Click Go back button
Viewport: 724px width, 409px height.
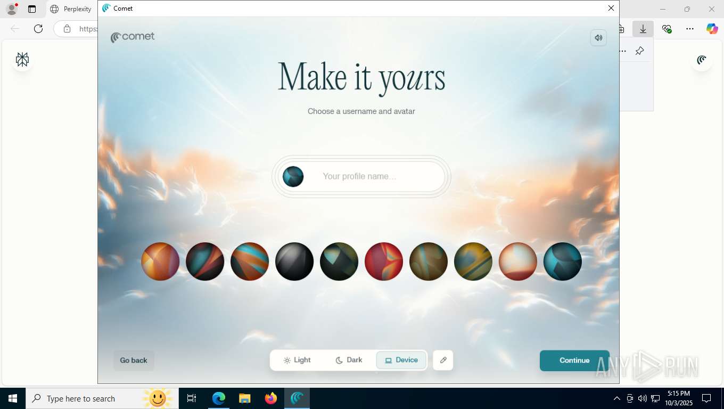(x=134, y=361)
